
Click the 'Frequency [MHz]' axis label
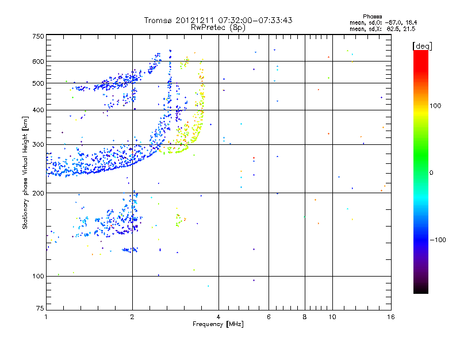pyautogui.click(x=218, y=324)
